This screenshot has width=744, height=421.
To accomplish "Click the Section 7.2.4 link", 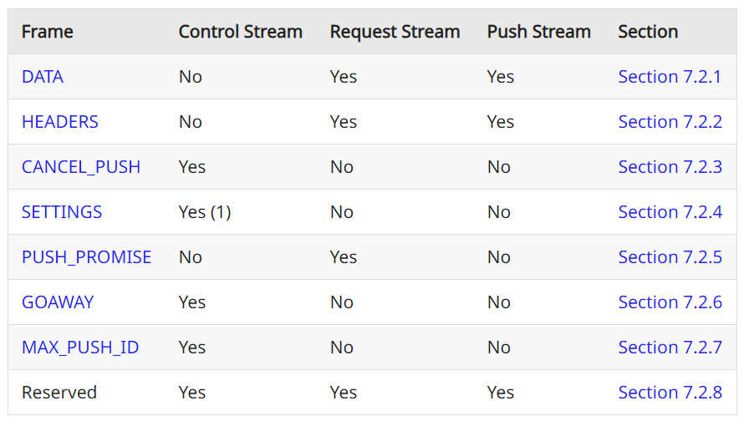I will (x=670, y=212).
